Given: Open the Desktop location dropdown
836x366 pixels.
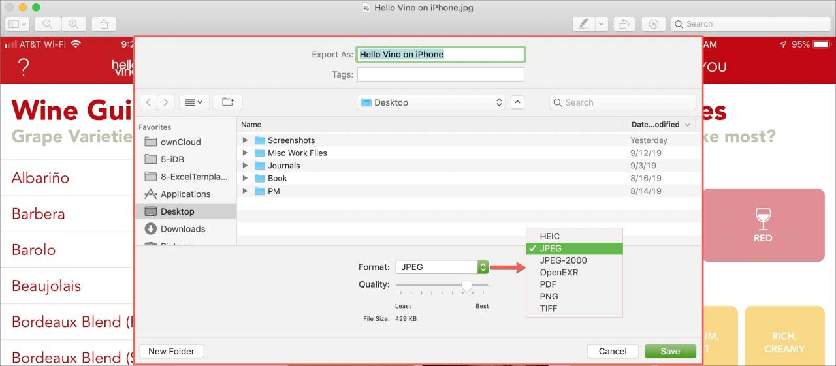Looking at the screenshot, I should 431,102.
